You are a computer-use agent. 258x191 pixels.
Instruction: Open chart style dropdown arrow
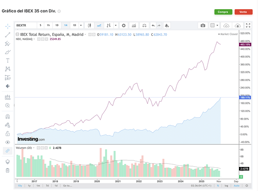pos(116,25)
